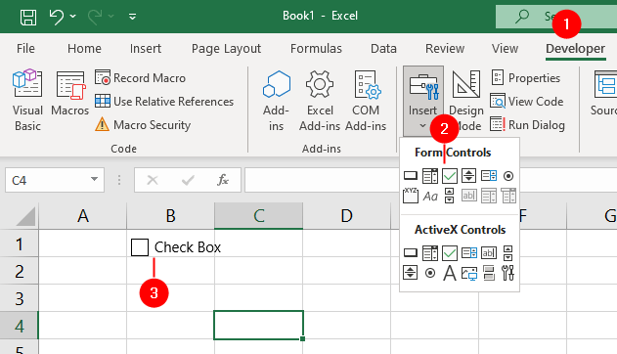Open control Properties
Image resolution: width=617 pixels, height=354 pixels.
click(x=525, y=78)
